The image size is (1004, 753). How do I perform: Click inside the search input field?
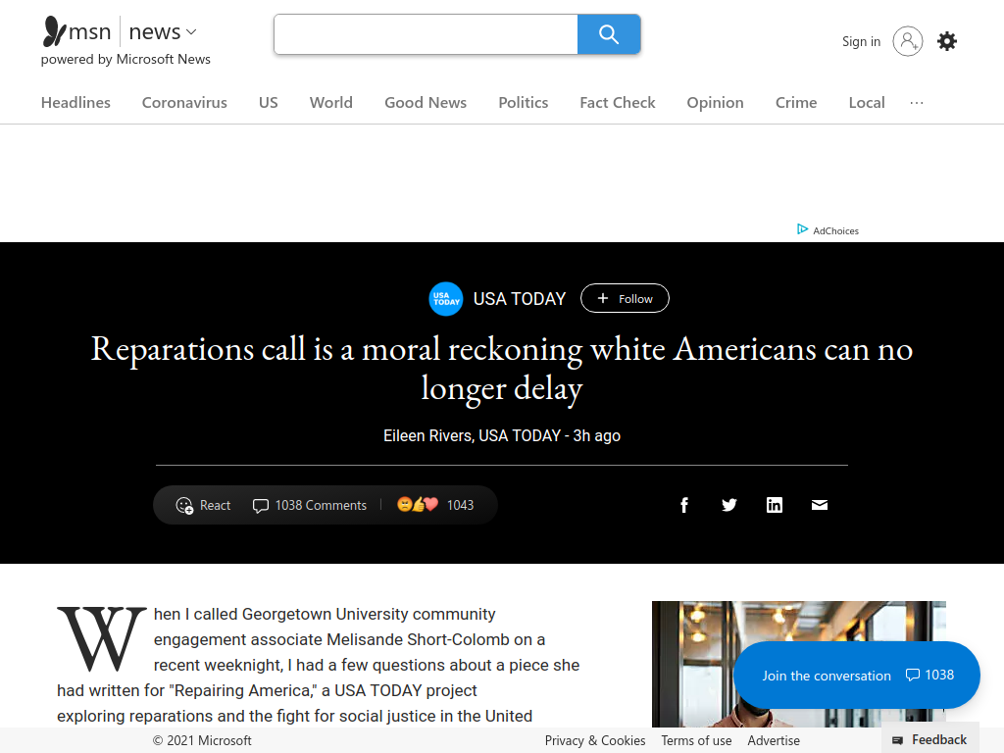(x=426, y=34)
